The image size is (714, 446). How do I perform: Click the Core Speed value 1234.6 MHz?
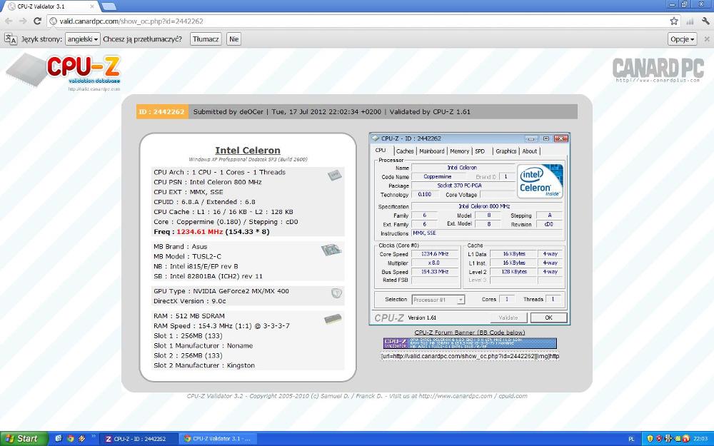(x=434, y=254)
